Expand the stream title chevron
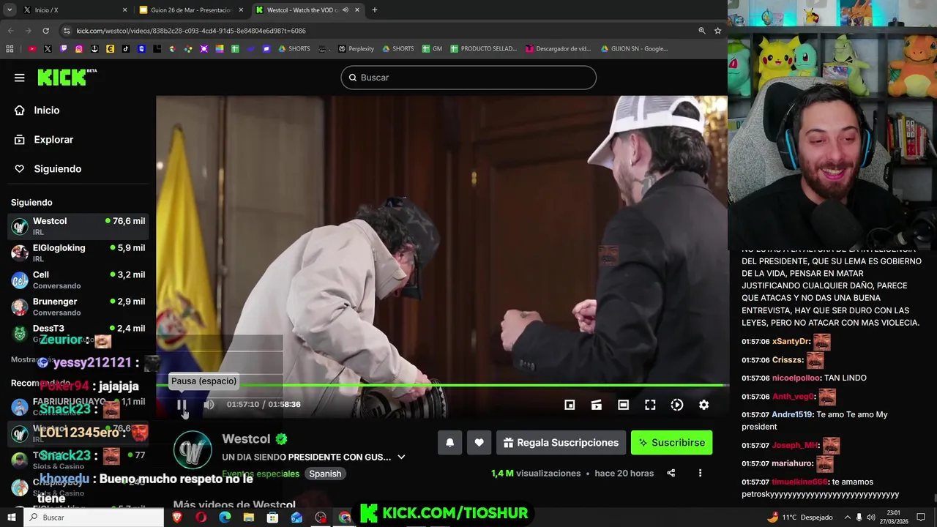Image resolution: width=937 pixels, height=527 pixels. (401, 457)
